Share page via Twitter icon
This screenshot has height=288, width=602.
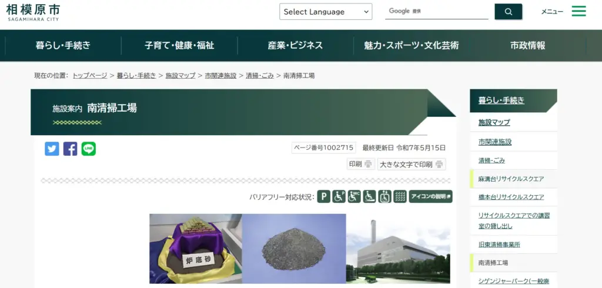pyautogui.click(x=52, y=149)
